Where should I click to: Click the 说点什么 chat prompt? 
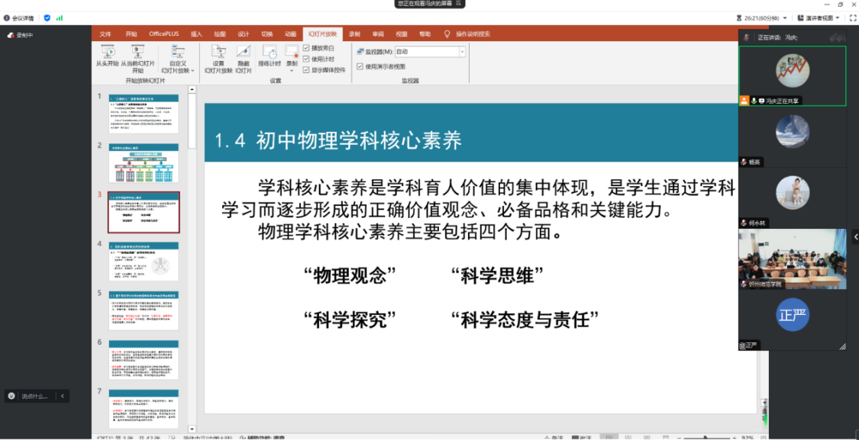(34, 396)
